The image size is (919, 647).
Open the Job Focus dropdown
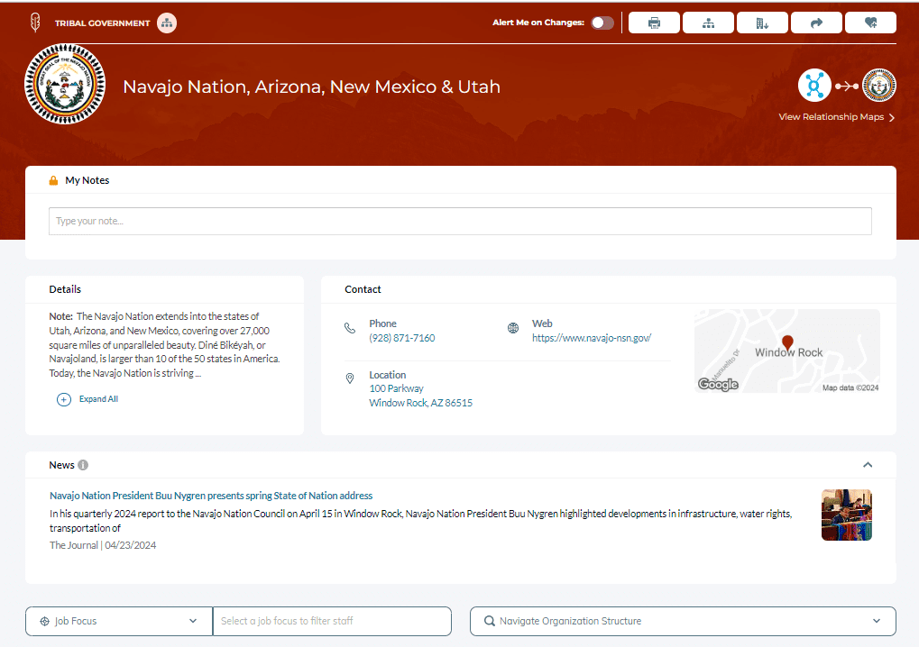[119, 621]
